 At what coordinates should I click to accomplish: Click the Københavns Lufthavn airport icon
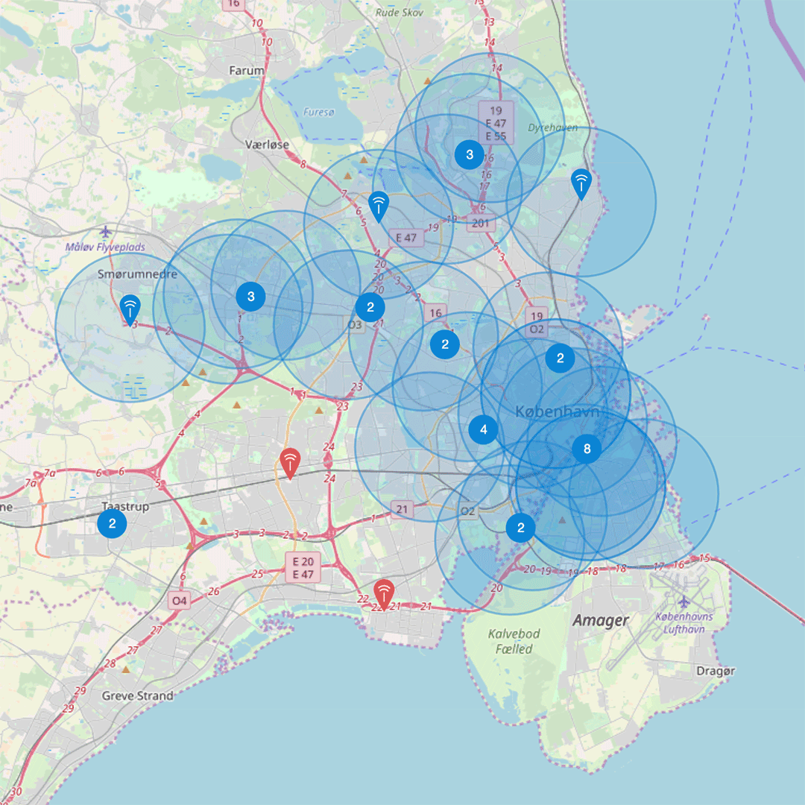[684, 602]
